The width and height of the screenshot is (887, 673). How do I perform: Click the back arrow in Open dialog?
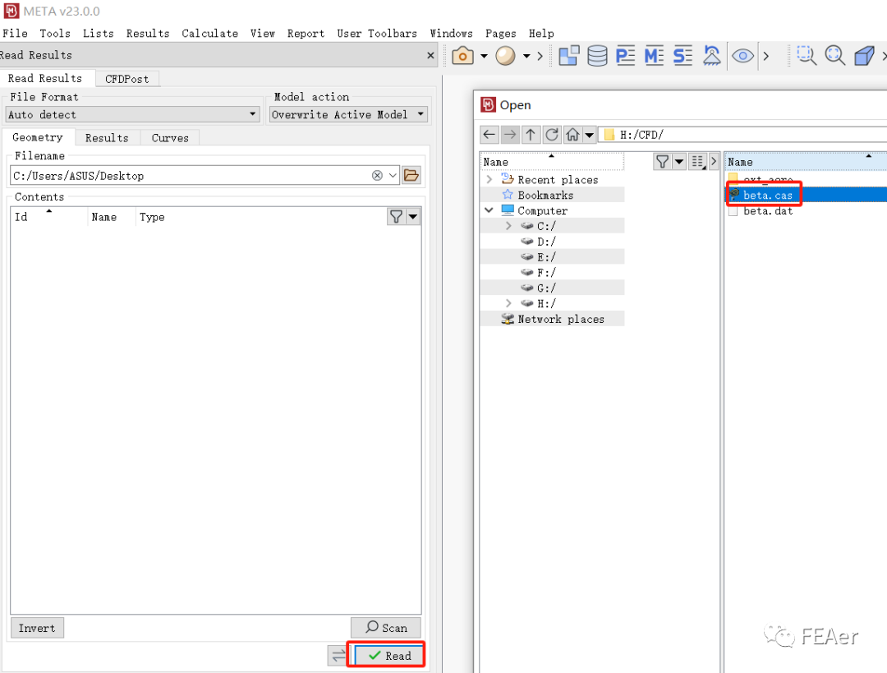click(489, 135)
